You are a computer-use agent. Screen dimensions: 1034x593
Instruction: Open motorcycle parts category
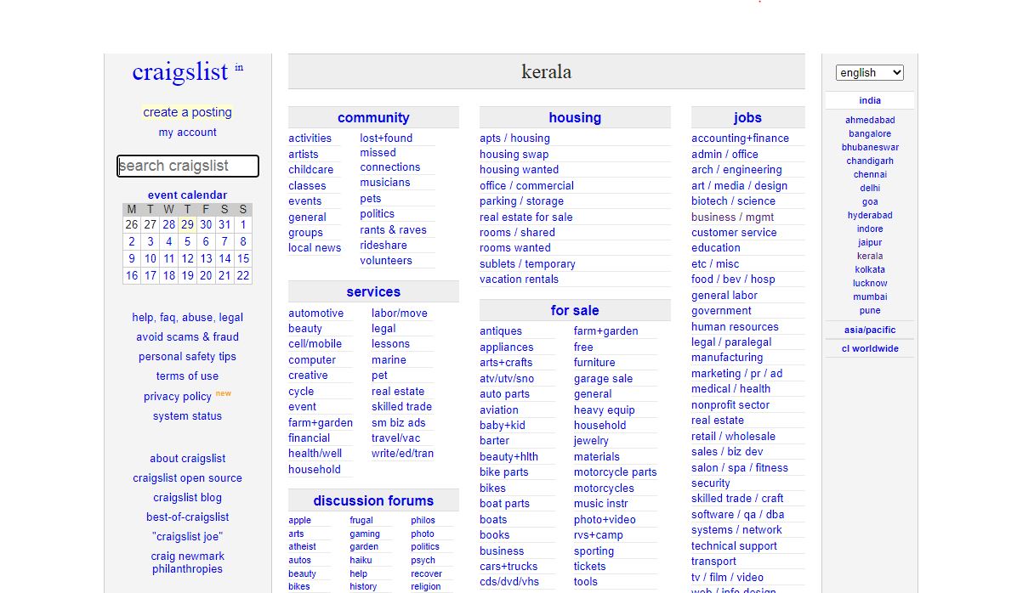point(615,472)
